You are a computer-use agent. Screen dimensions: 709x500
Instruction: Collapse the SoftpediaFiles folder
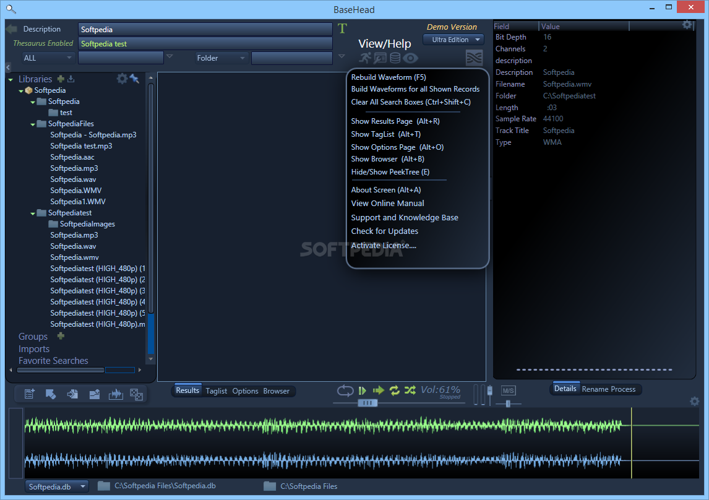pyautogui.click(x=33, y=124)
